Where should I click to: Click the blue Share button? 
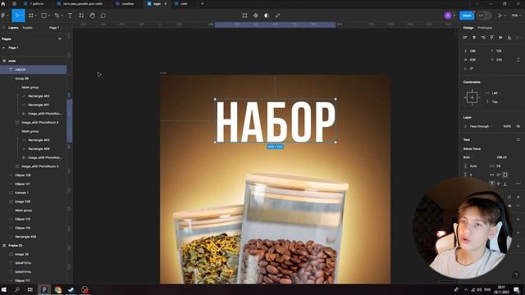[x=467, y=16]
